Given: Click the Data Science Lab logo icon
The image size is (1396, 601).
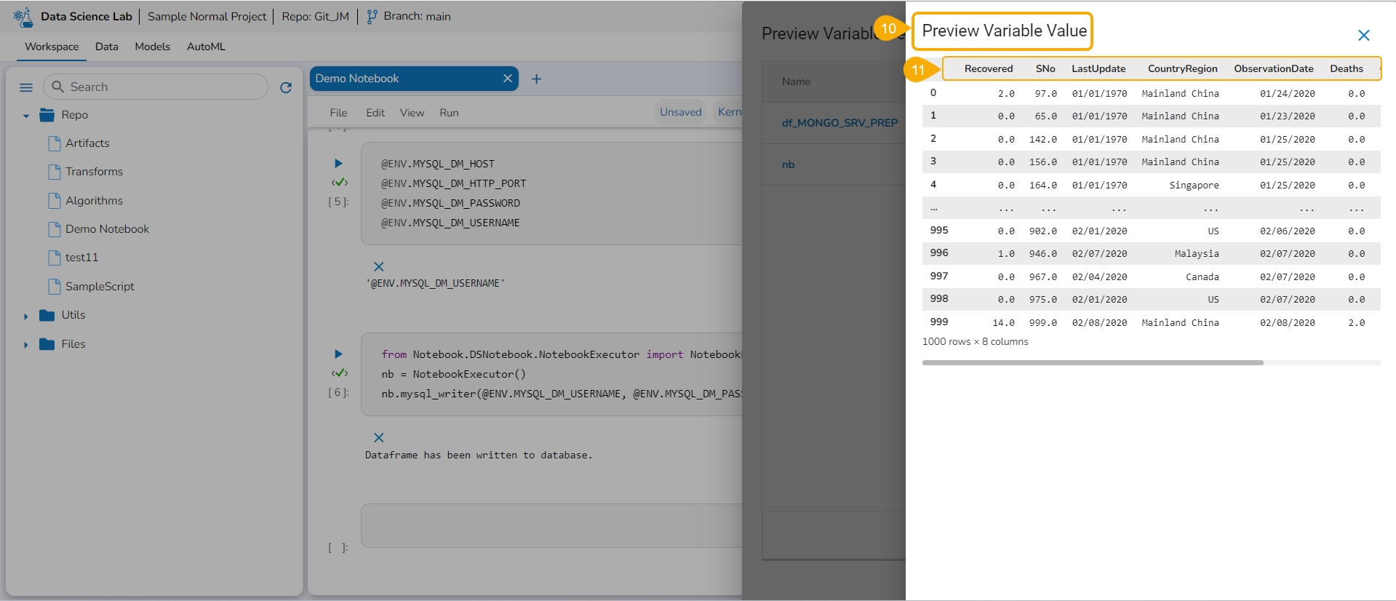Looking at the screenshot, I should (23, 17).
